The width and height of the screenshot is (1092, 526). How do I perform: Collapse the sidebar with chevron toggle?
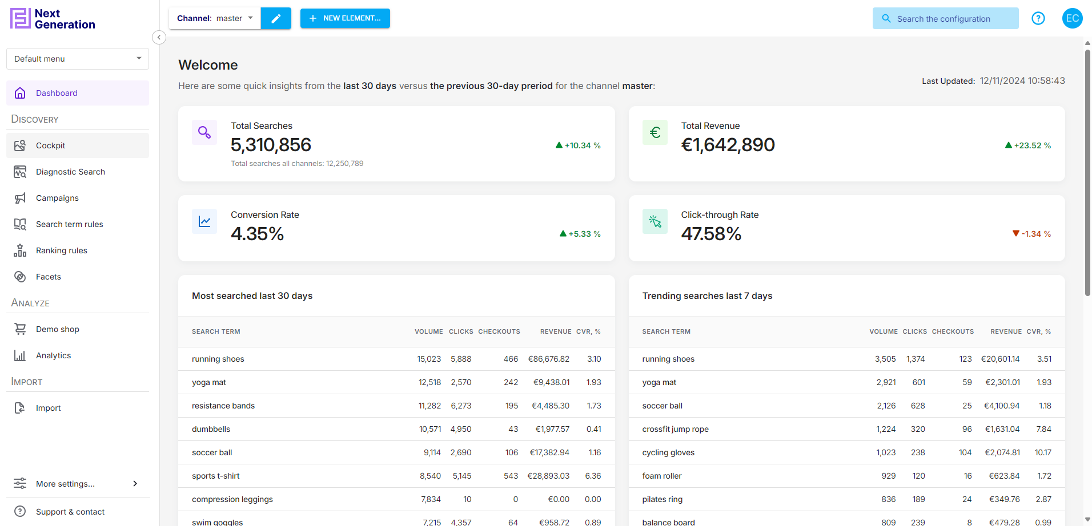(159, 38)
